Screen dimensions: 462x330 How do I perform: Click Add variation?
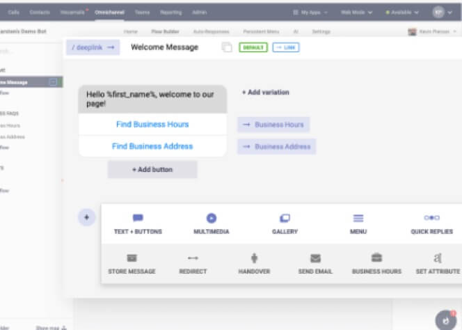point(266,93)
